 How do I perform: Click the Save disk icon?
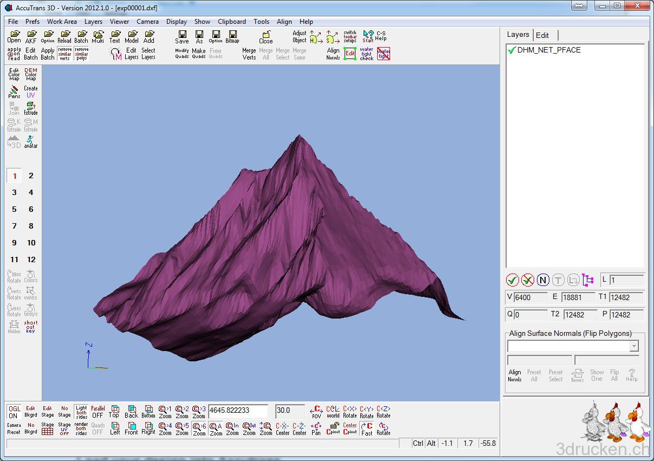pyautogui.click(x=182, y=37)
